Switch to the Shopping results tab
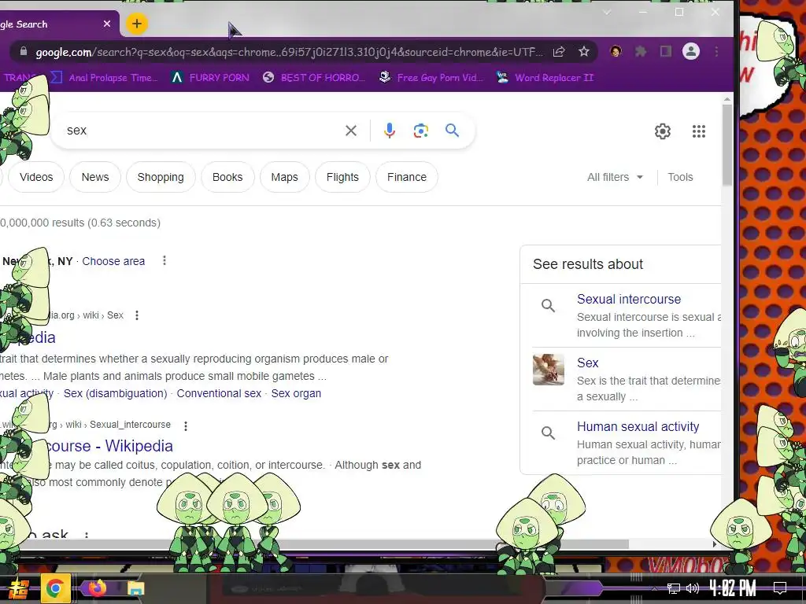 (x=161, y=177)
